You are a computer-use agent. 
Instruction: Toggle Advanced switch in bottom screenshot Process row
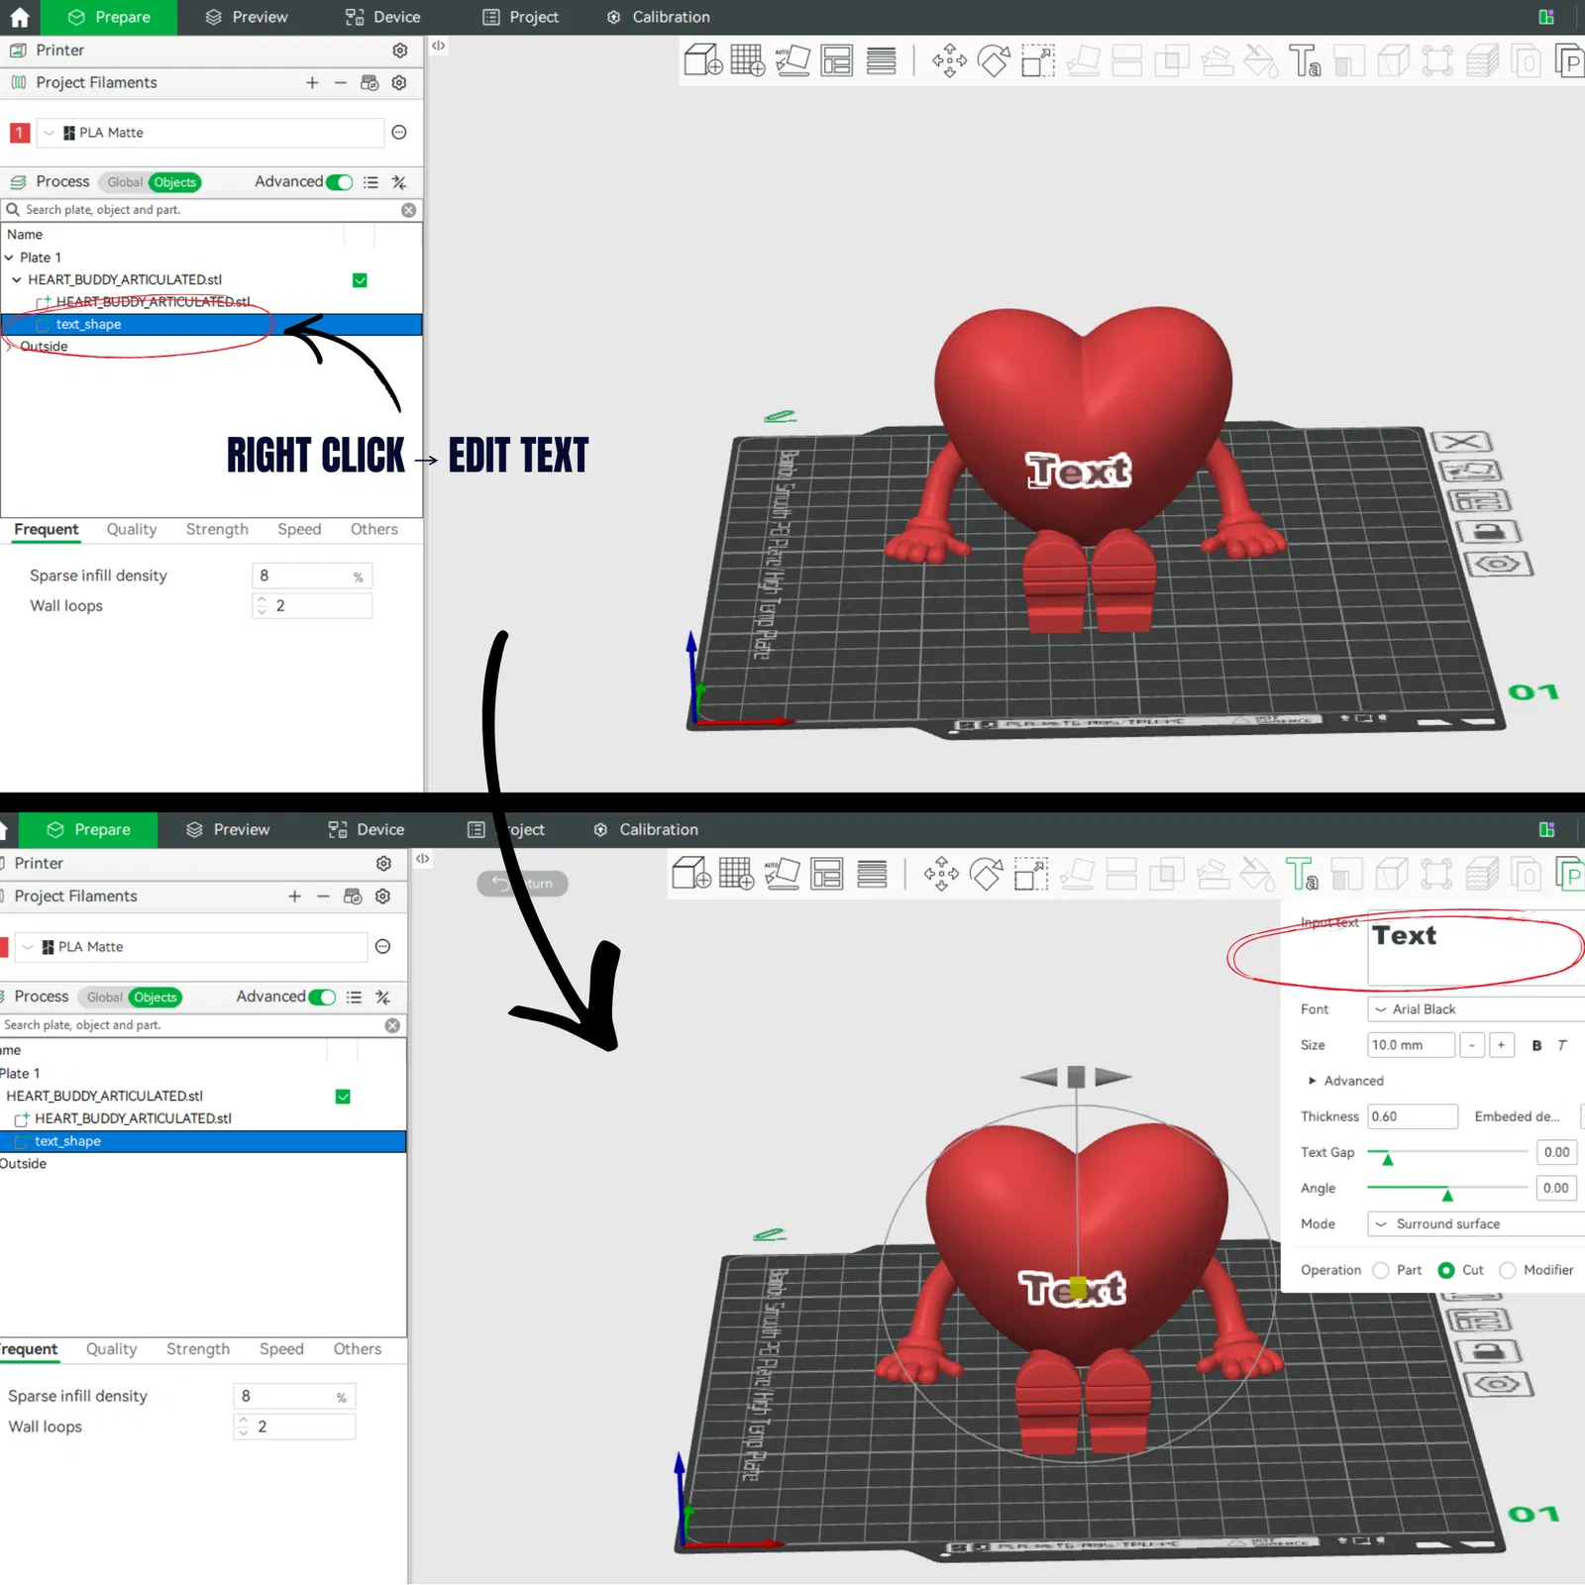click(x=322, y=998)
